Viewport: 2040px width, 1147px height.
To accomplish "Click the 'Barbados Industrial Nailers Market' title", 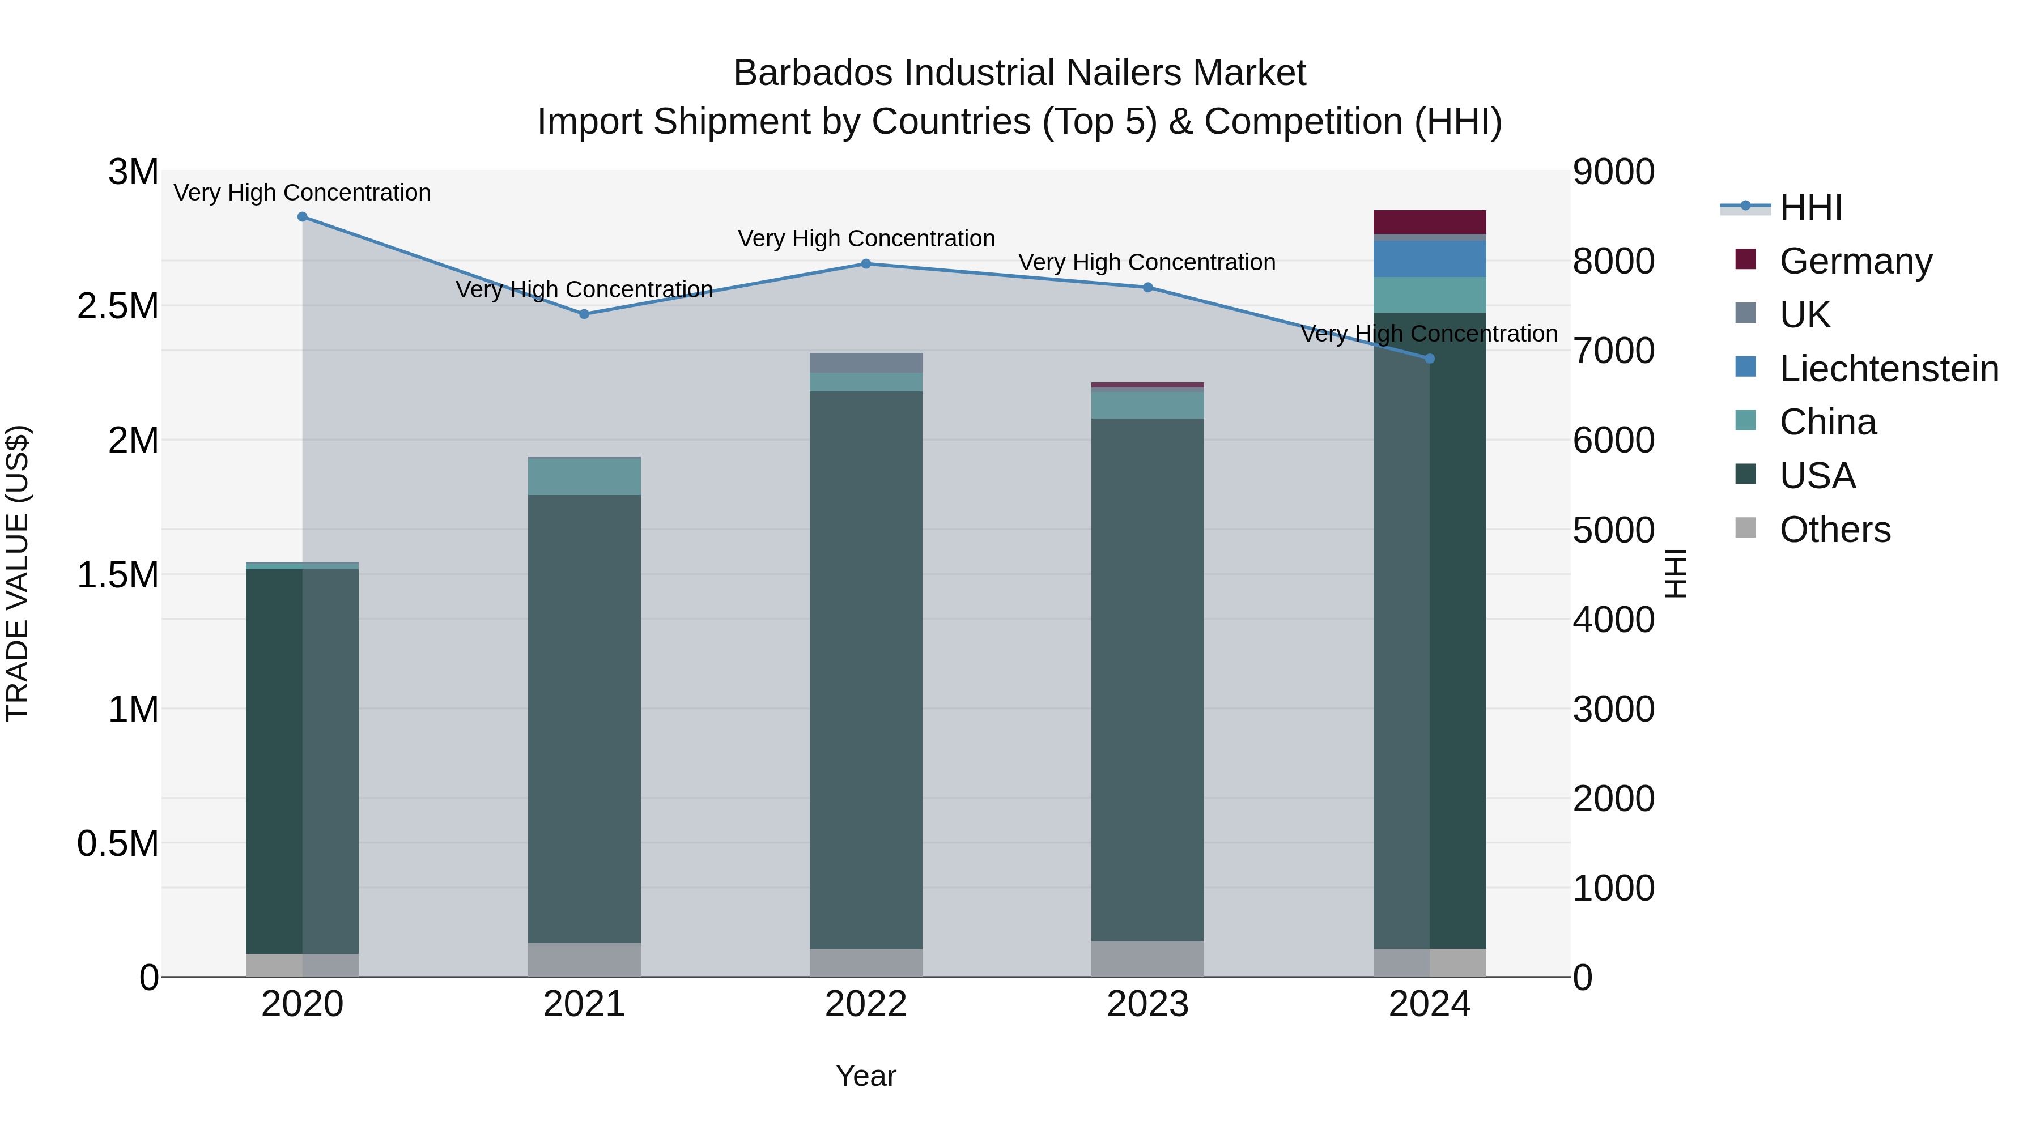I will click(1019, 73).
